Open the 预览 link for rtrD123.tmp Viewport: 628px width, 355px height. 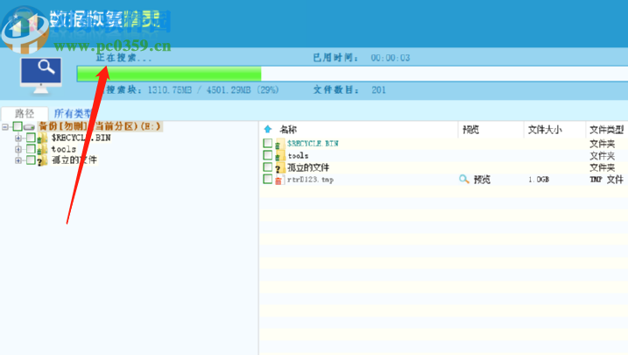[482, 179]
